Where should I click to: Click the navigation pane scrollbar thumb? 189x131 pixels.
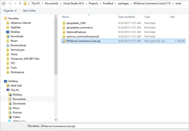click(x=56, y=46)
